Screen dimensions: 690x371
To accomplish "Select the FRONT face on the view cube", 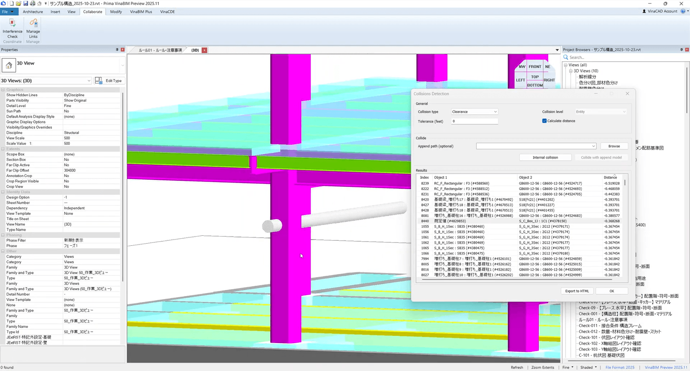I will pos(534,67).
